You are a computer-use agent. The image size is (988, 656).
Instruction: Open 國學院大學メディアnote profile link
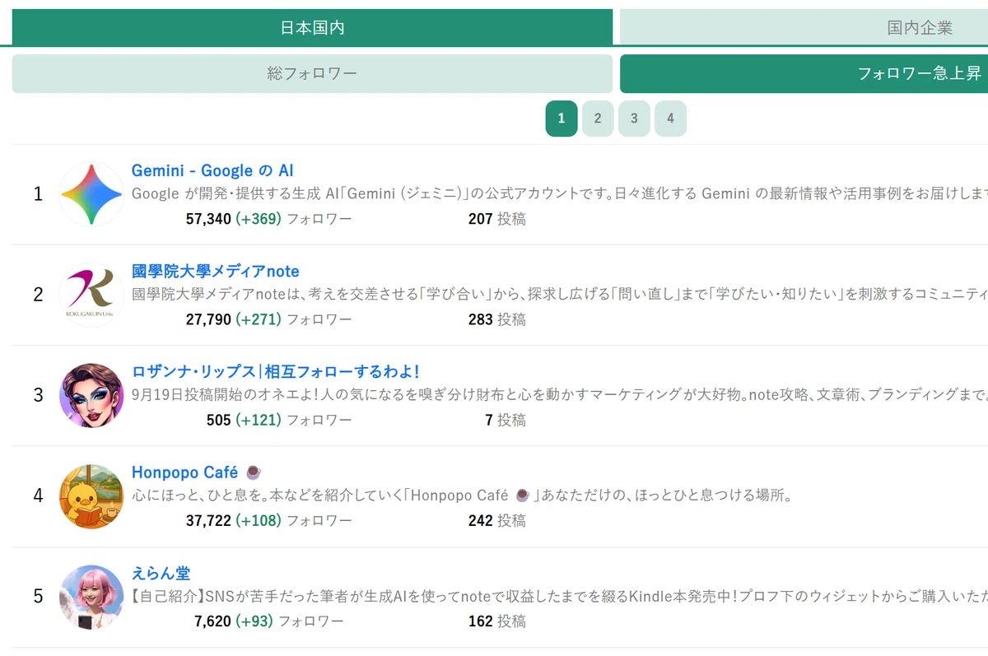coord(216,272)
